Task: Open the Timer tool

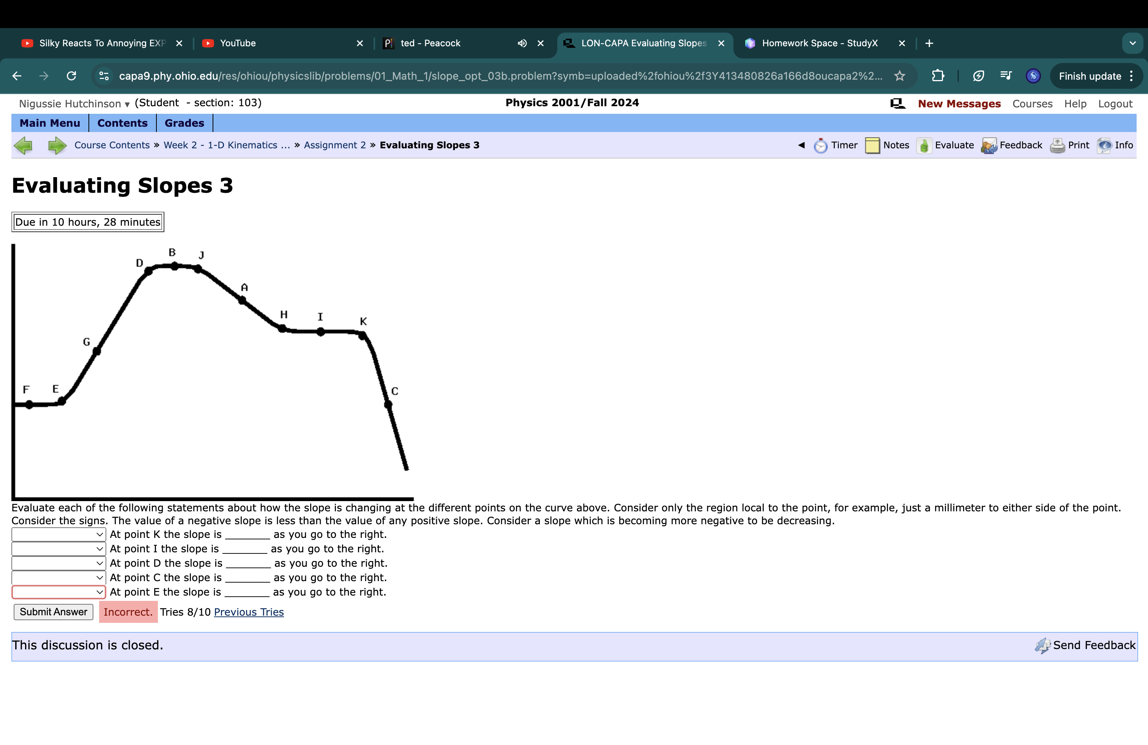Action: coord(836,146)
